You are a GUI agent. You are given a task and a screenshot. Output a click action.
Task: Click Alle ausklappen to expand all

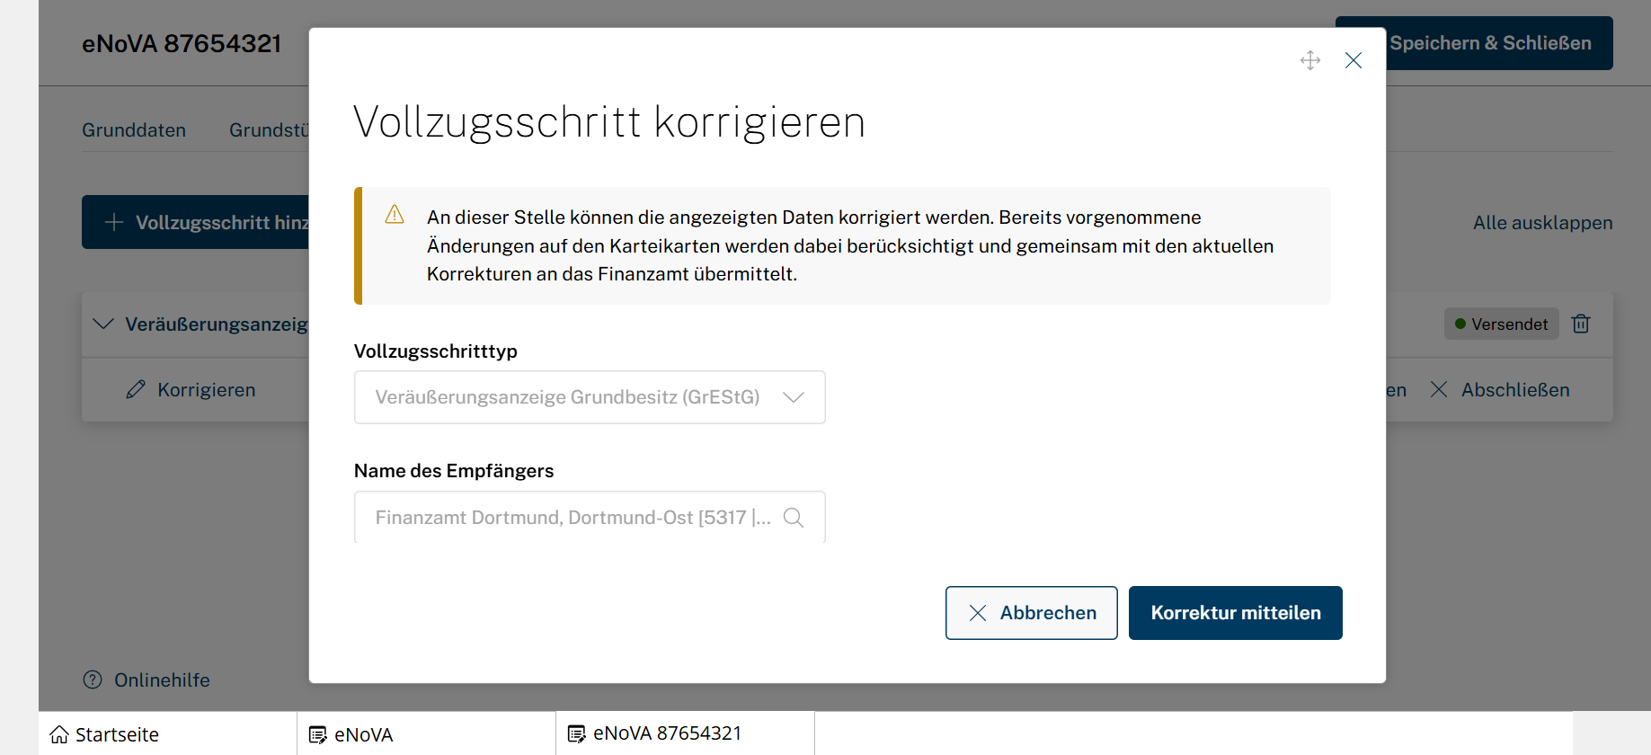click(x=1541, y=223)
